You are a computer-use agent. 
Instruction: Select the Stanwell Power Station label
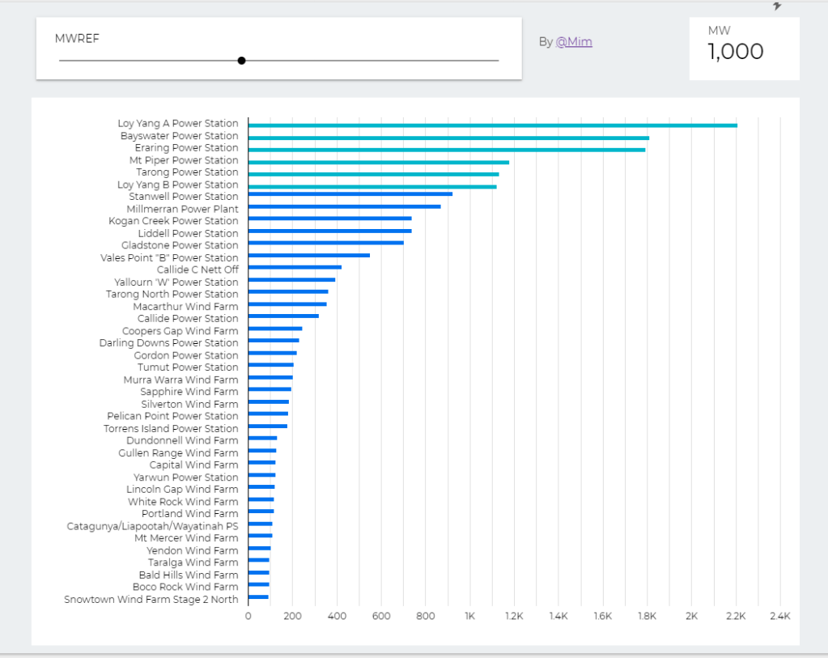point(183,196)
